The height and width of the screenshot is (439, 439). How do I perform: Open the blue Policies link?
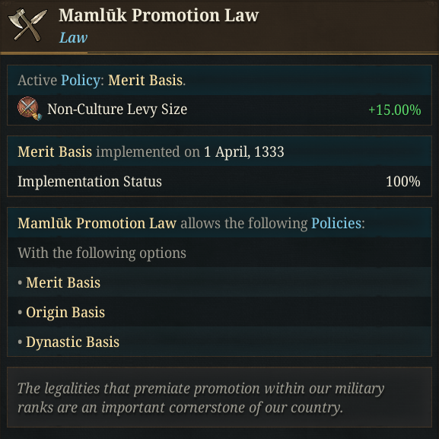coord(336,223)
